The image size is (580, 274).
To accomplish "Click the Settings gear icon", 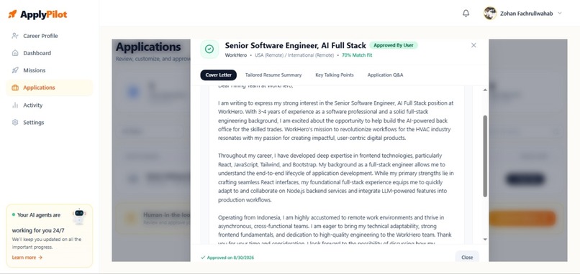I will point(15,123).
